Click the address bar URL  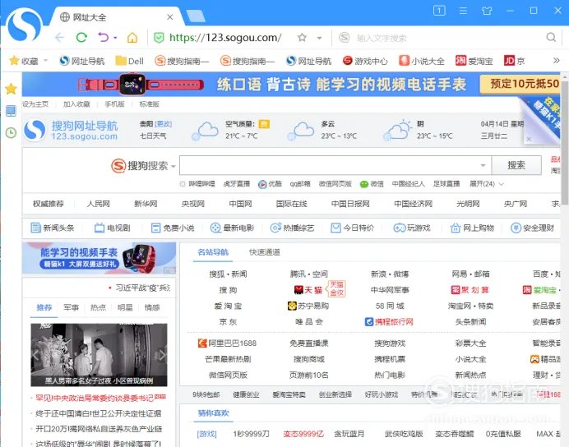tap(225, 38)
